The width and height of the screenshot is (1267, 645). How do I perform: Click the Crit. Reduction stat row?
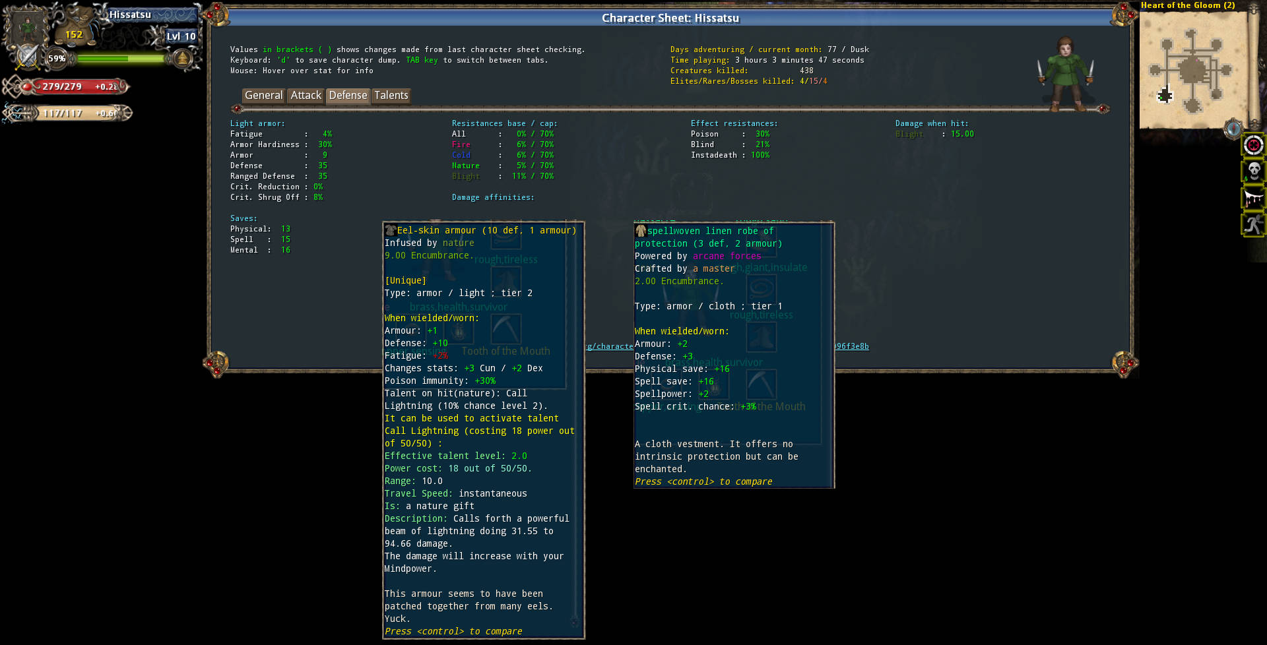pyautogui.click(x=276, y=187)
